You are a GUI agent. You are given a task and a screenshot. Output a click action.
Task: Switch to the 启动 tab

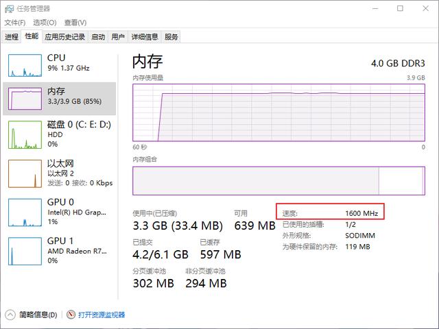[98, 36]
